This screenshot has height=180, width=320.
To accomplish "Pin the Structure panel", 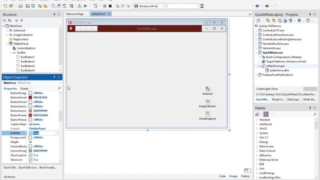I will click(54, 14).
